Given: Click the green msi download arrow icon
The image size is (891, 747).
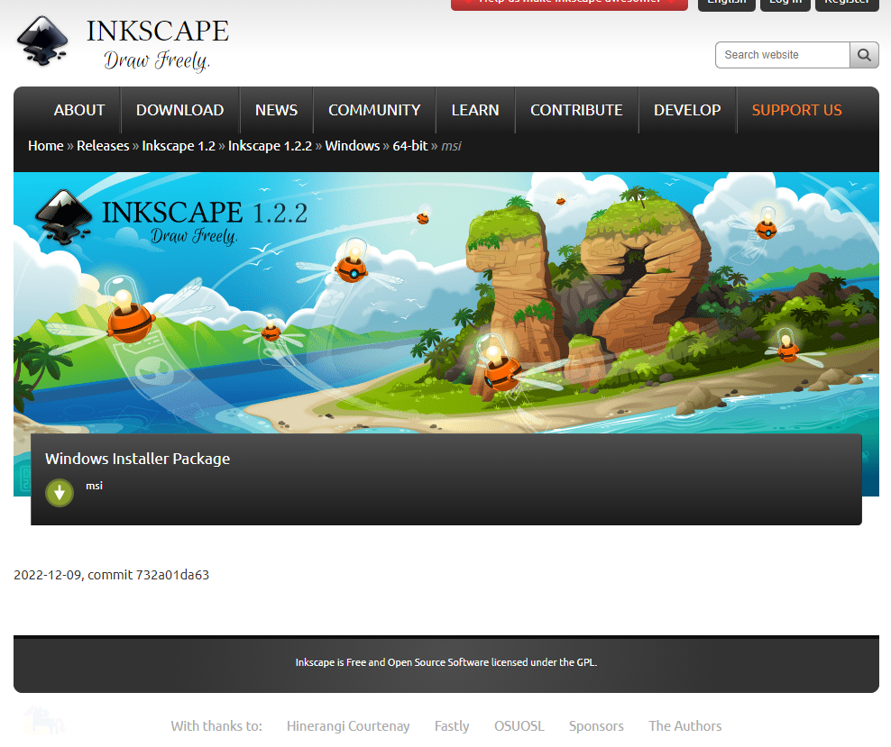Looking at the screenshot, I should [60, 493].
